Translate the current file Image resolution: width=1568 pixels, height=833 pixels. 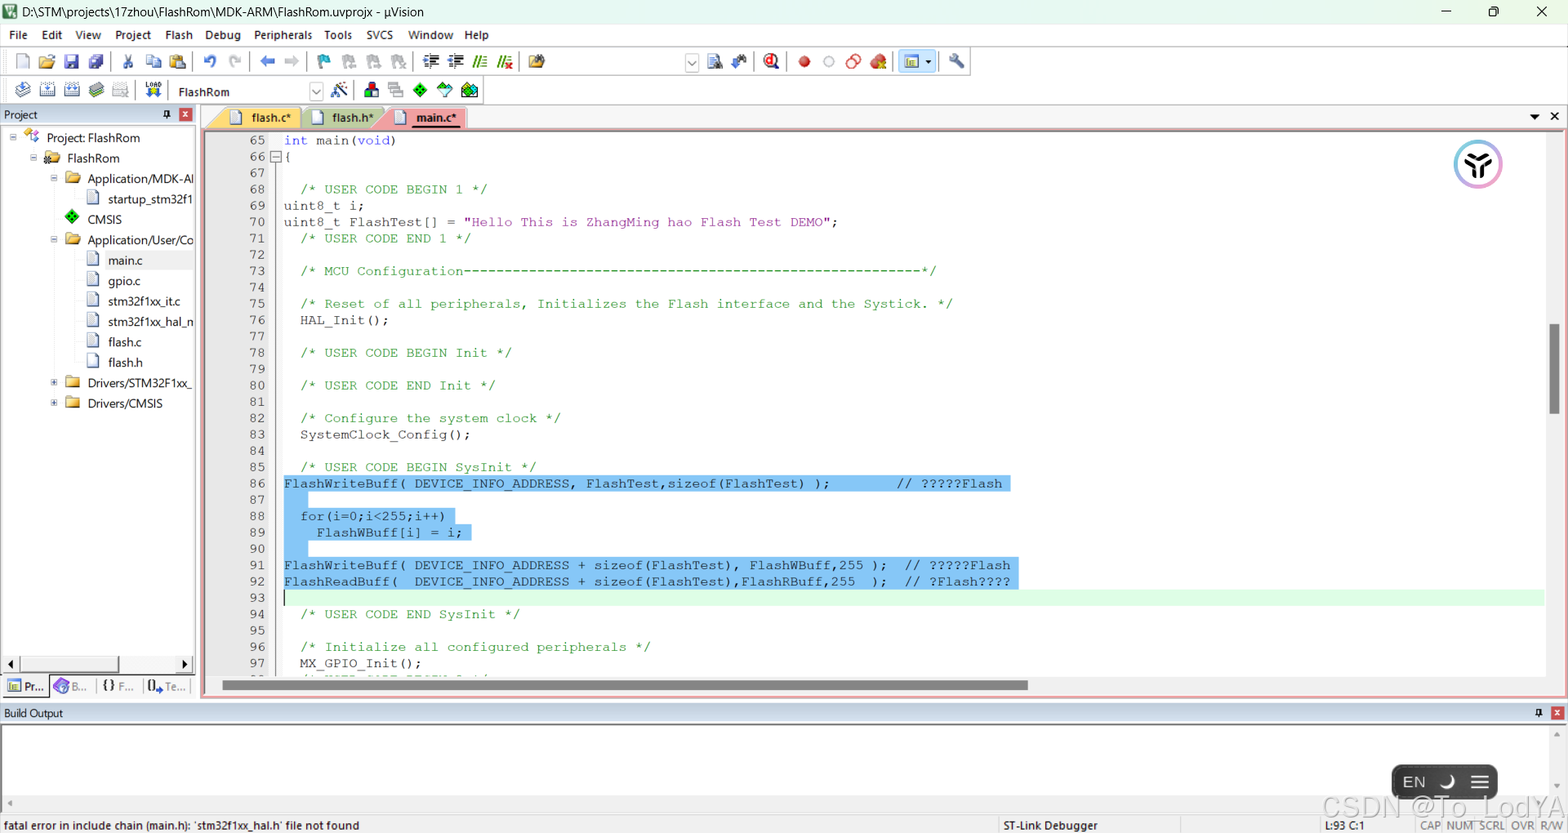pos(23,90)
